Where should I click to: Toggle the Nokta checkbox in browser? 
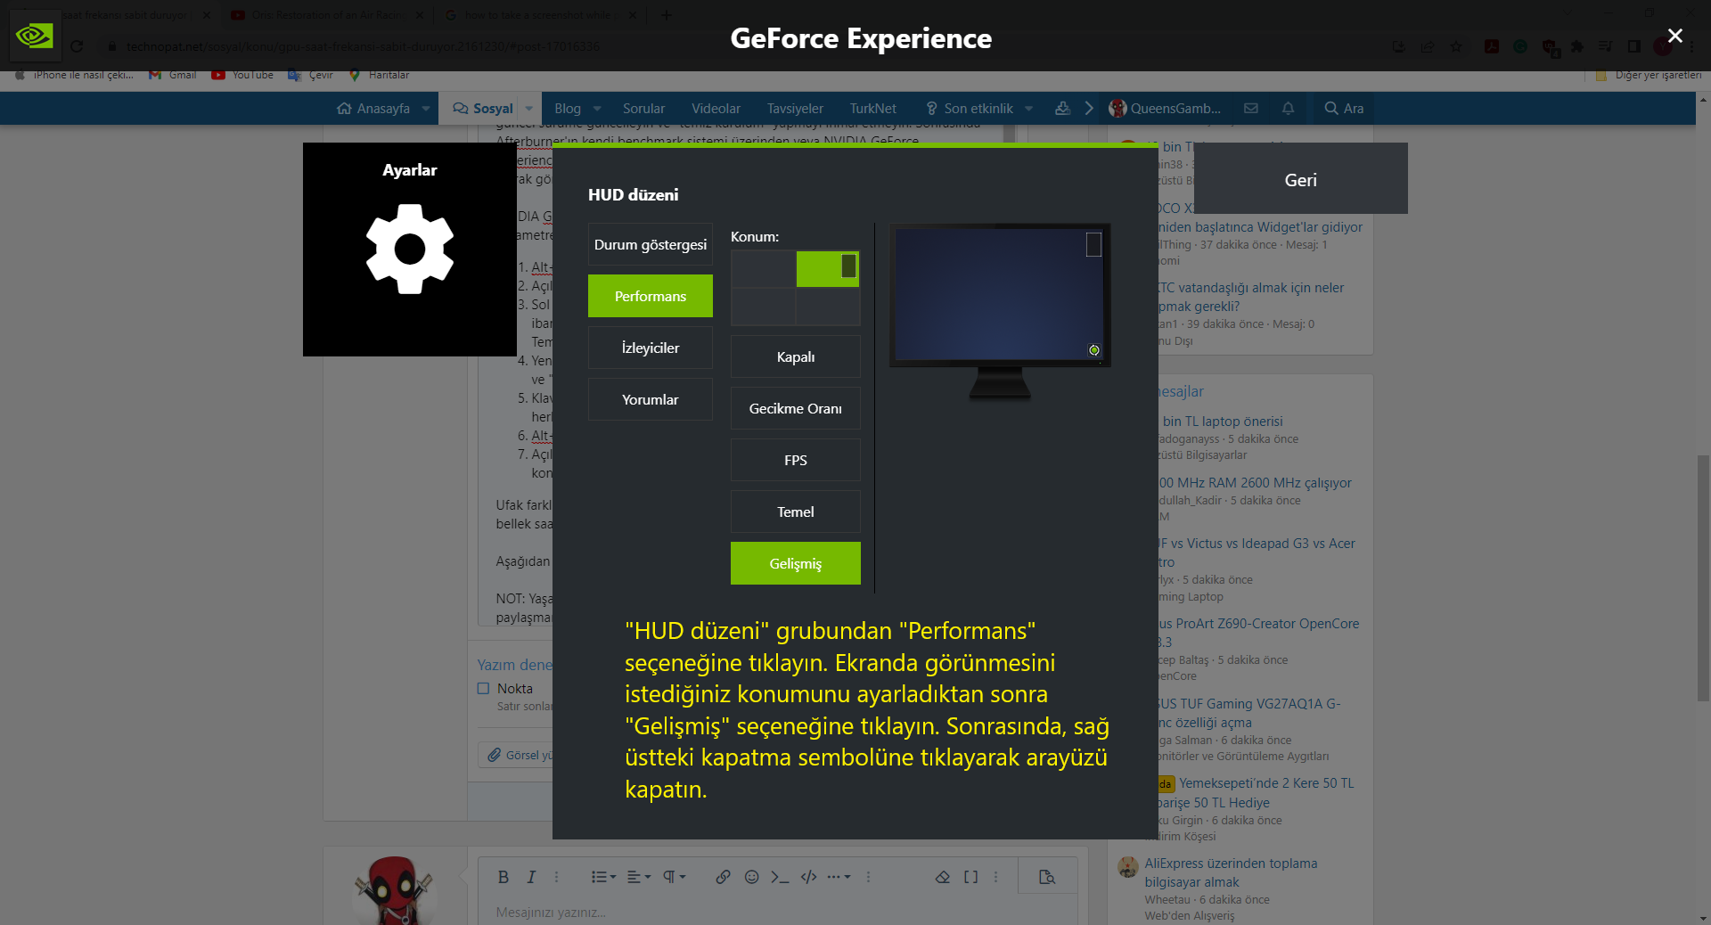click(x=483, y=688)
